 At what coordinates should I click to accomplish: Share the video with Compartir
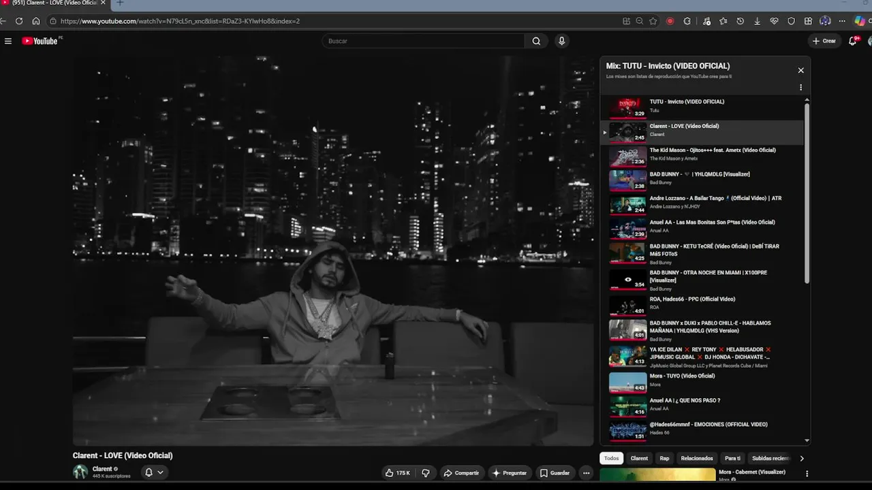coord(461,473)
